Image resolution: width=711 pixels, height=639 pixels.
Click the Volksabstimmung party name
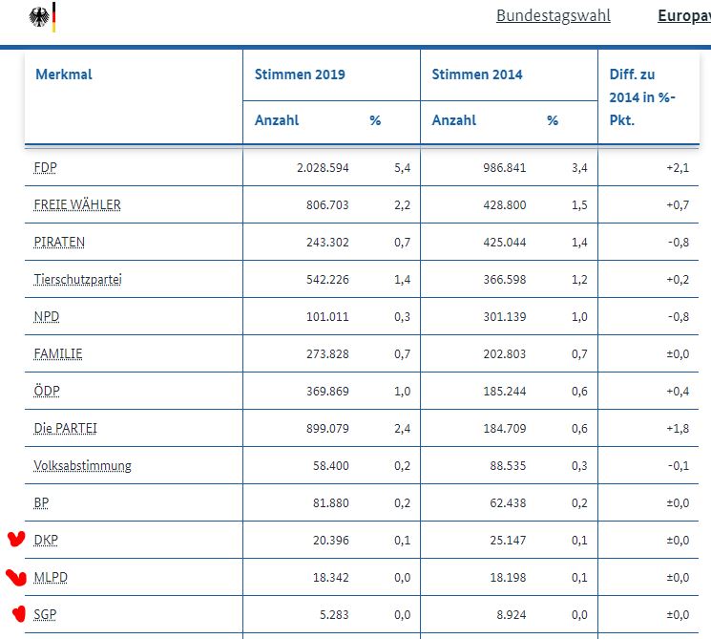(x=82, y=465)
